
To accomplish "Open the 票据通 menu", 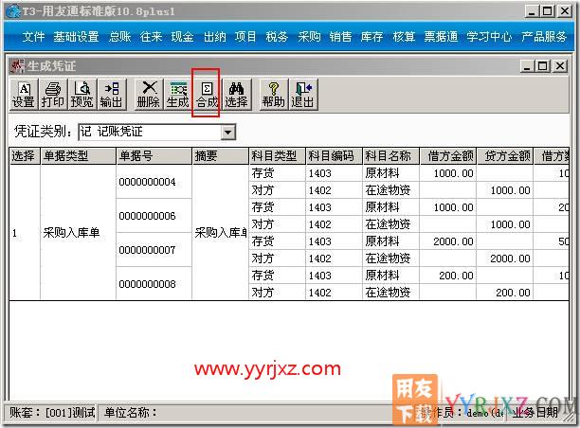I will (x=441, y=37).
